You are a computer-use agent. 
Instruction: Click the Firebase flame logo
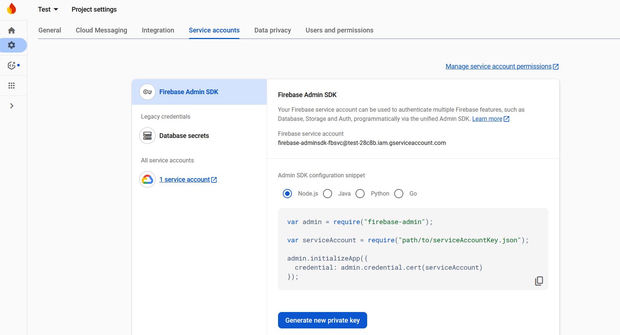(12, 9)
